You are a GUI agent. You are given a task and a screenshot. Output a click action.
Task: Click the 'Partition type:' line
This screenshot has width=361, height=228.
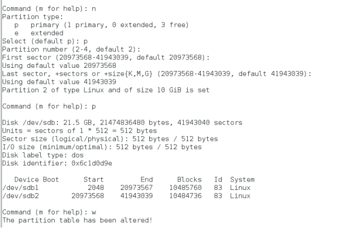(x=32, y=17)
